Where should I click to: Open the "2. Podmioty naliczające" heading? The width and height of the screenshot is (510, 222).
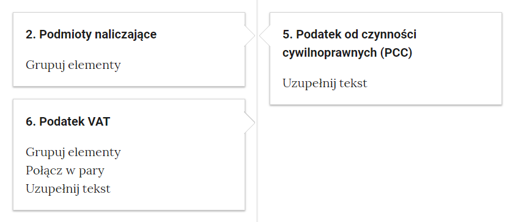coord(91,34)
